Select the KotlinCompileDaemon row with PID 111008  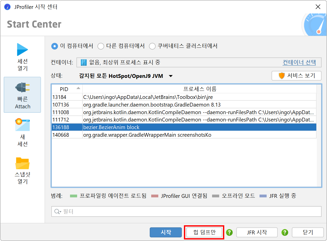[x=184, y=112]
